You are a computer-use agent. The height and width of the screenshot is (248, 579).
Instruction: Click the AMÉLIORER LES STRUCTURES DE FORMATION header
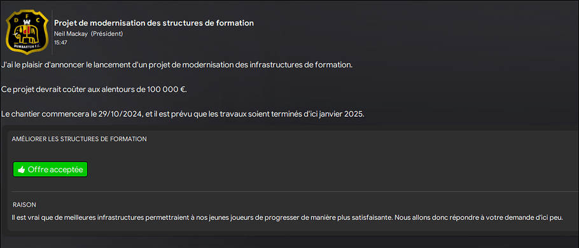[80, 139]
